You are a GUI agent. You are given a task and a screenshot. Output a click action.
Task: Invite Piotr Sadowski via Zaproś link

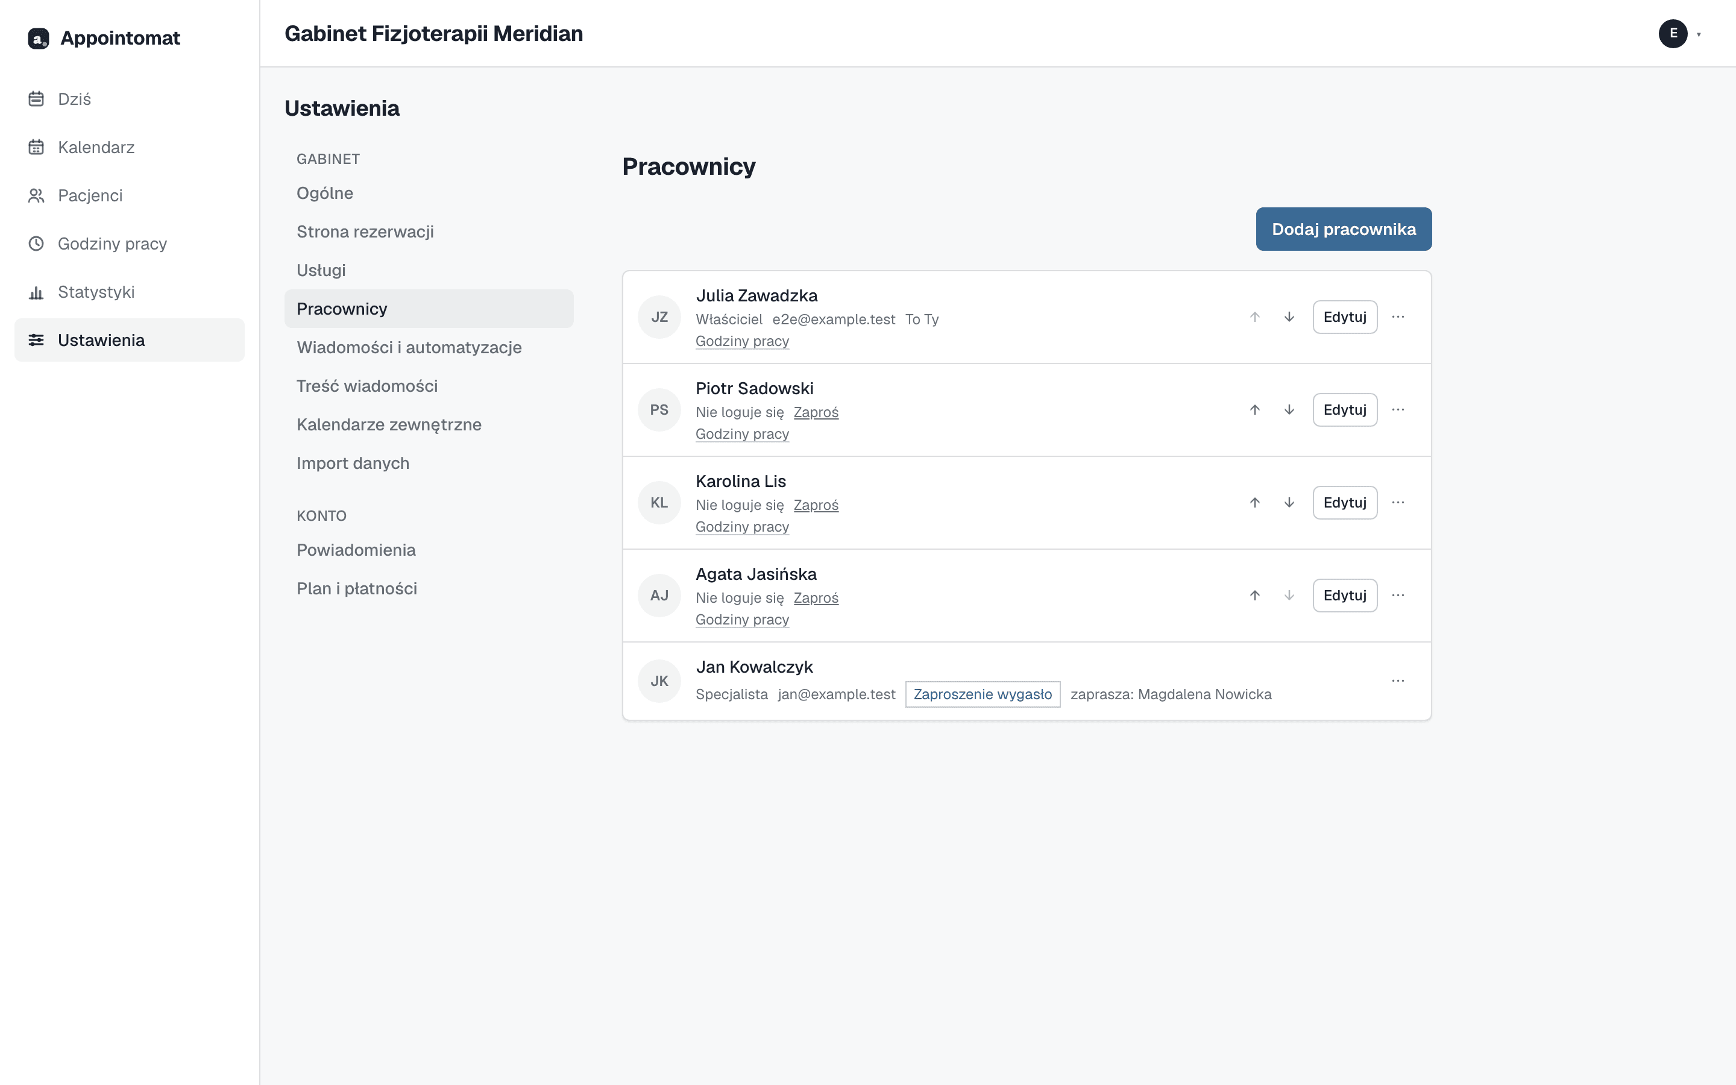[x=816, y=412]
